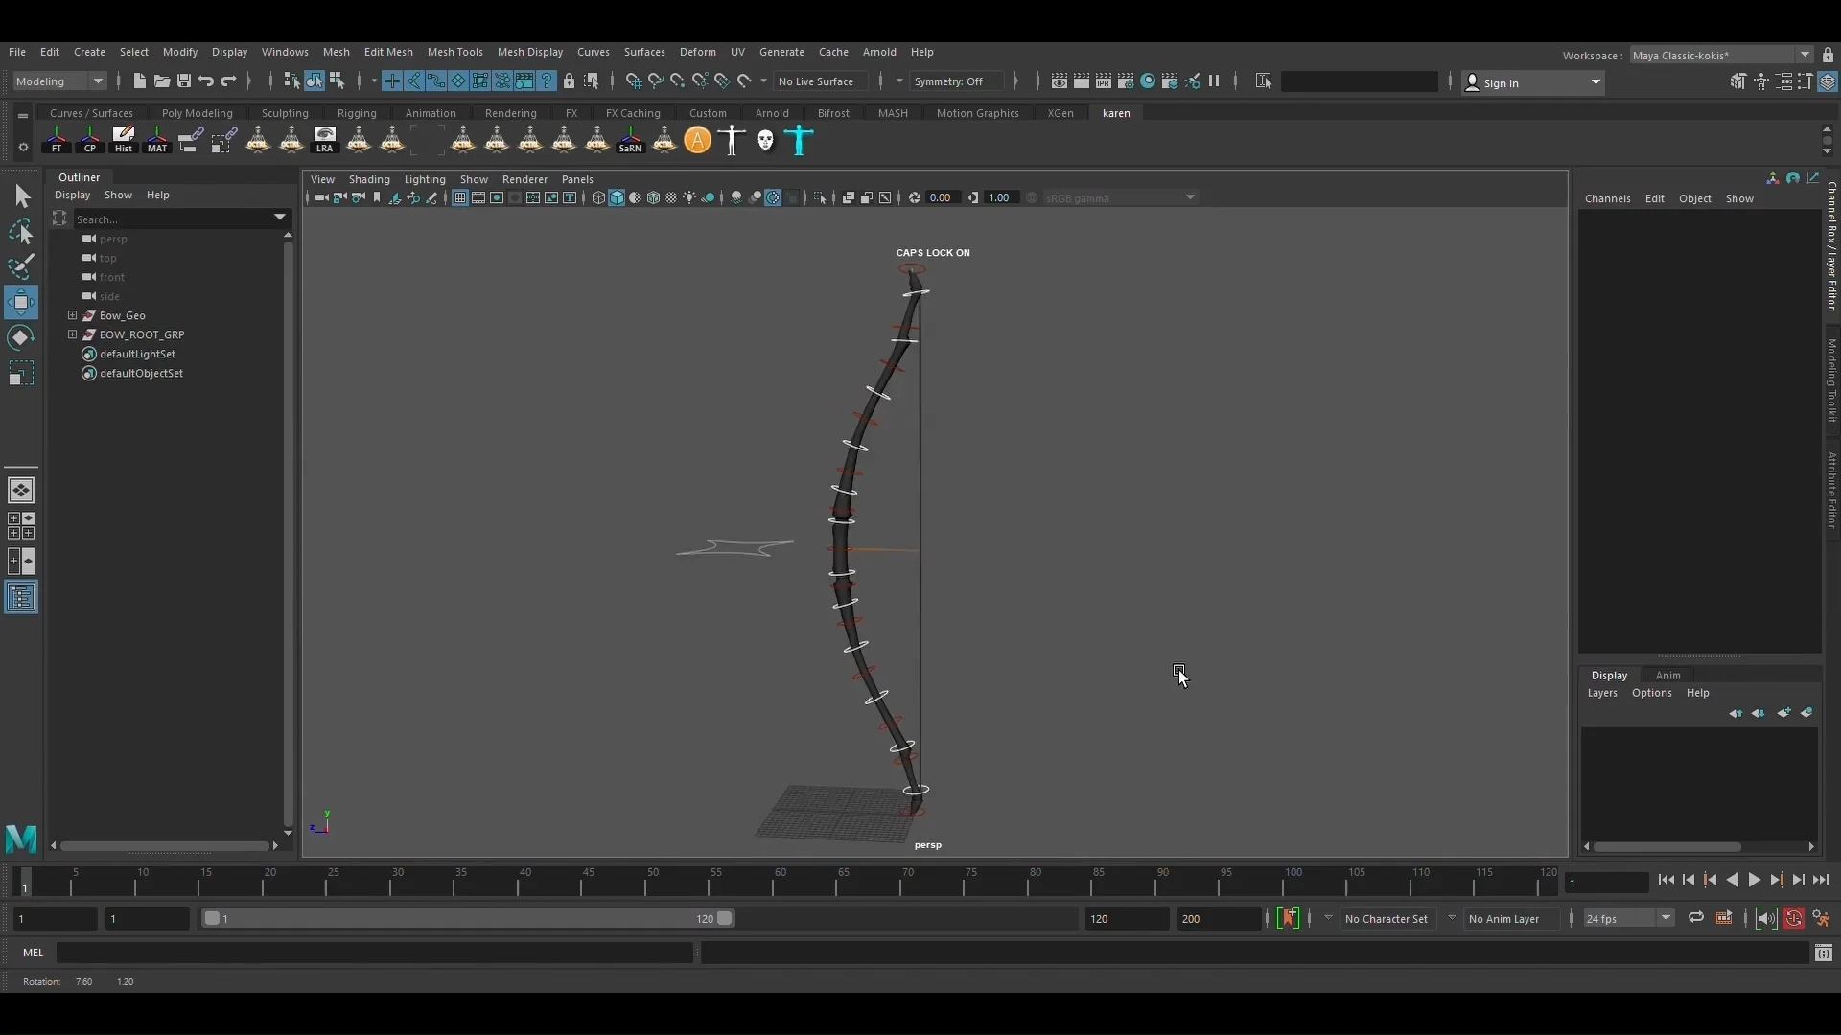
Task: Open the Modeling menu set dropdown
Action: pos(59,81)
